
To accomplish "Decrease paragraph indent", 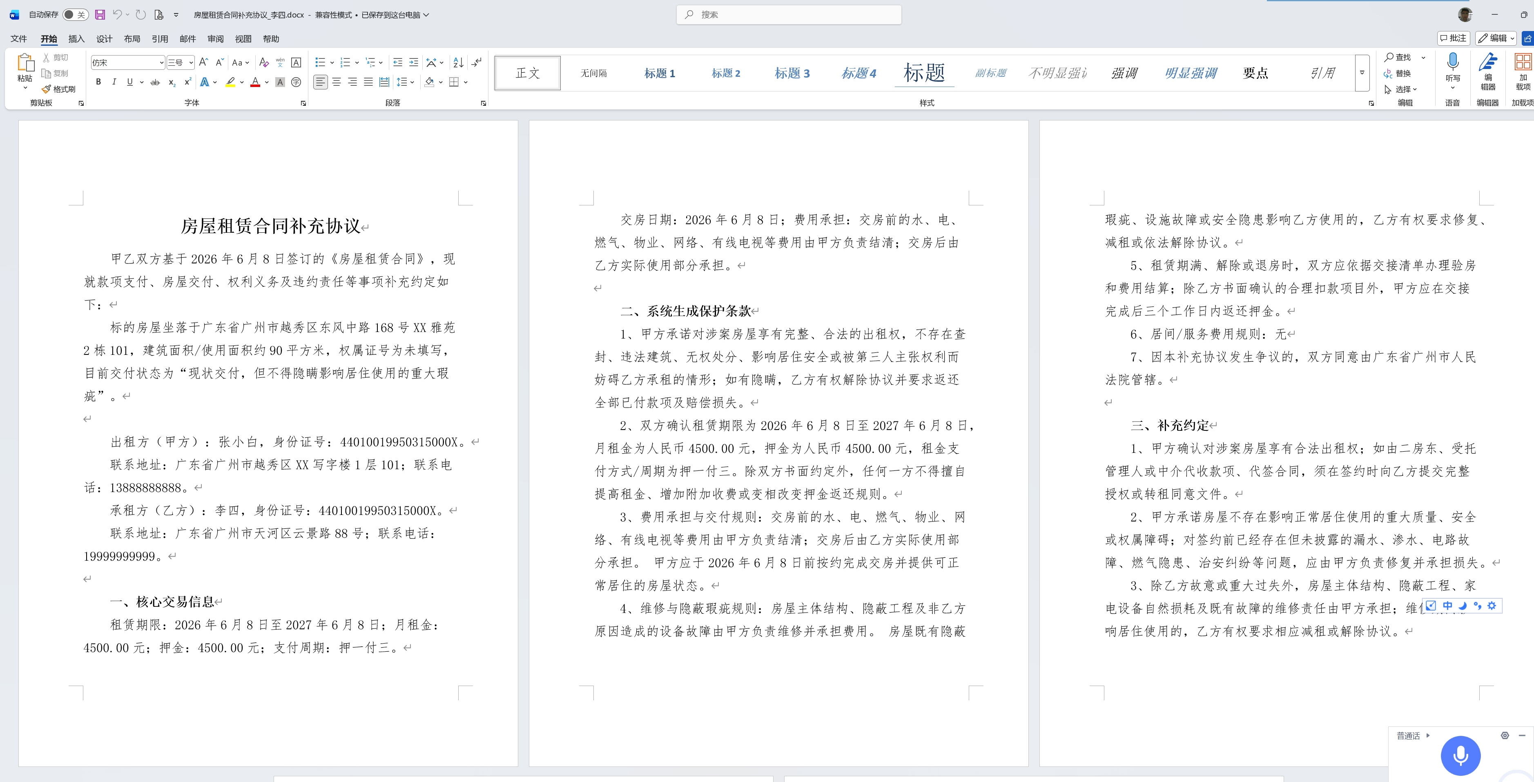I will [x=398, y=62].
